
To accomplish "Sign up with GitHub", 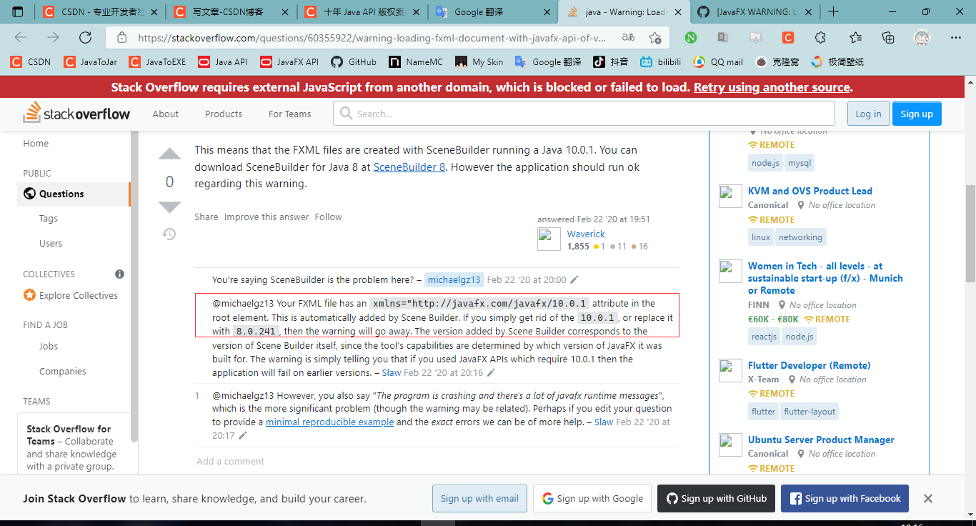I will pyautogui.click(x=716, y=498).
